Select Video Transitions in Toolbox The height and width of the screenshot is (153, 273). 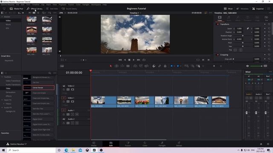(x=13, y=81)
